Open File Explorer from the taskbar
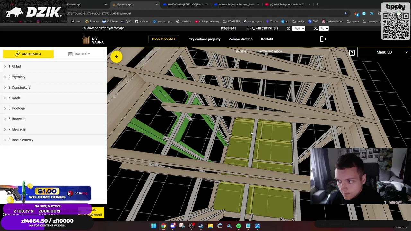This screenshot has height=231, width=411. coord(210,226)
